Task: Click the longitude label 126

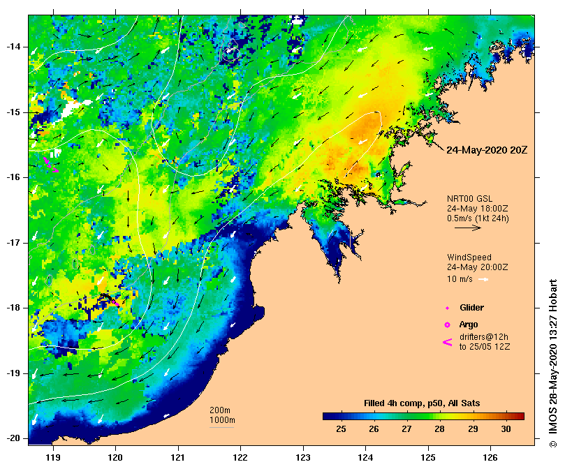Action: pyautogui.click(x=490, y=457)
